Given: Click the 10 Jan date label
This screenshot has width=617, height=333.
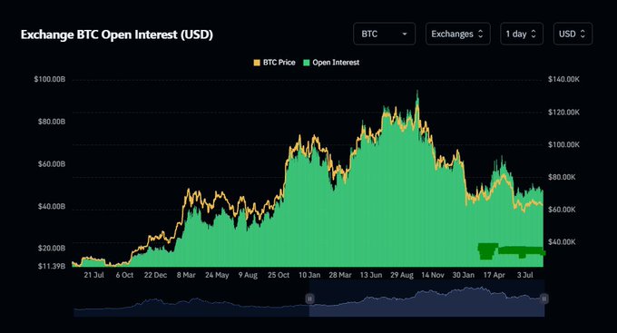Looking at the screenshot, I should point(309,275).
